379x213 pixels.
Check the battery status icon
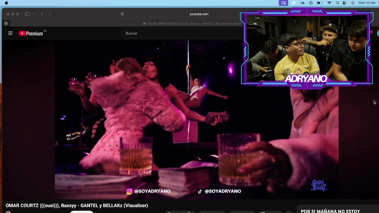coord(320,3)
